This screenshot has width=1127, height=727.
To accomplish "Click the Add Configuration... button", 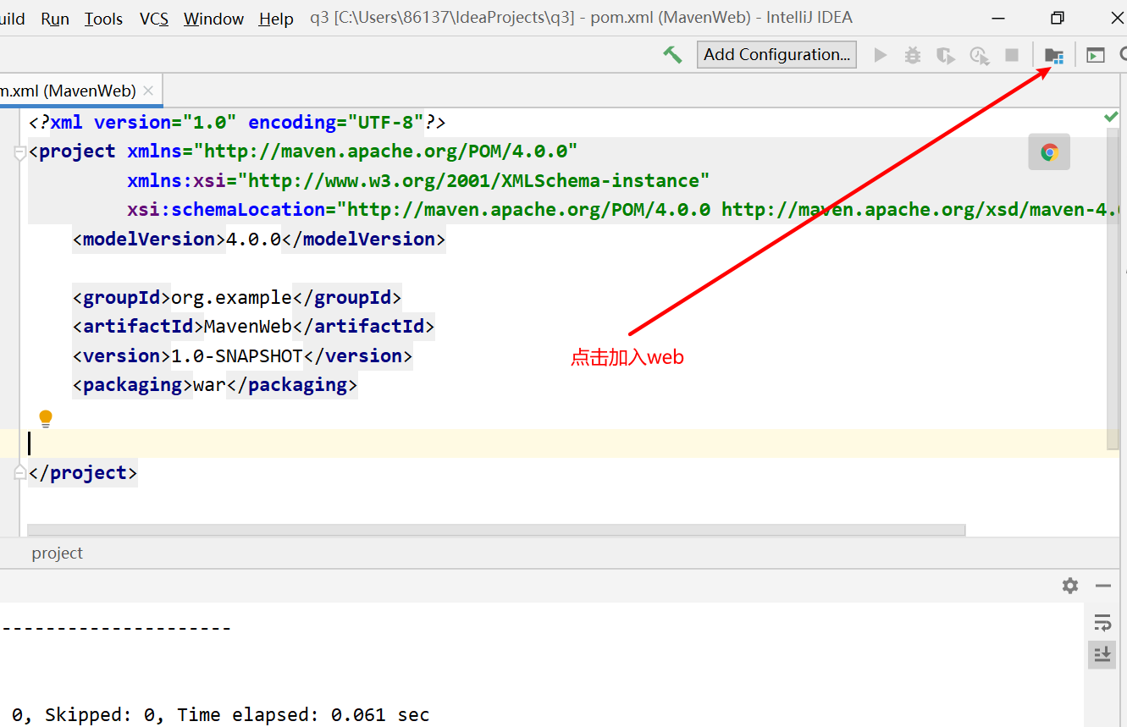I will point(776,55).
